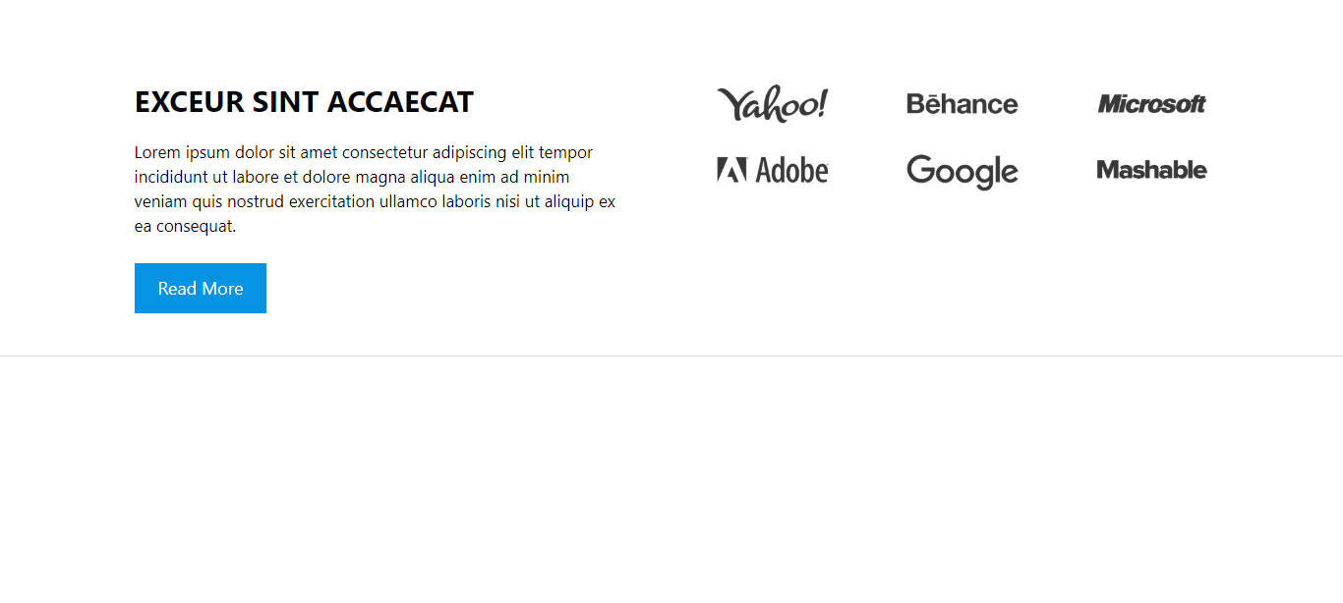
Task: Click the word "EXCEUR" in the heading
Action: (189, 102)
